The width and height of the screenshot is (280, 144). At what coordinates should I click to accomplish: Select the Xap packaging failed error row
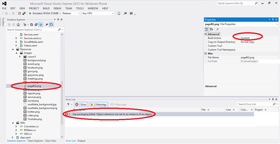pyautogui.click(x=159, y=114)
